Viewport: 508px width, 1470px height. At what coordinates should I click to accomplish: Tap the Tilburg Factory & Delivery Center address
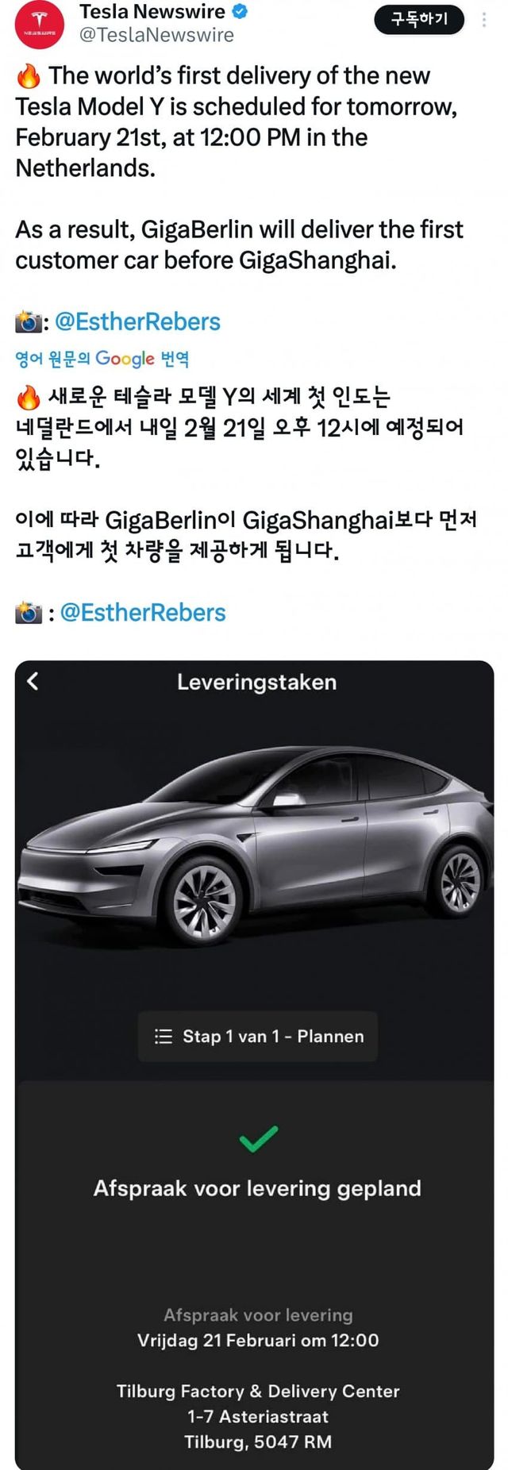pos(258,1416)
